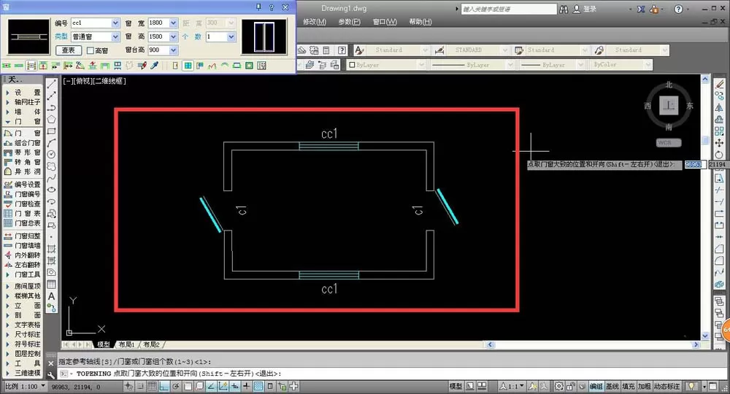Expand the 房间屋顶 menu group
Image resolution: width=730 pixels, height=394 pixels.
click(x=23, y=286)
